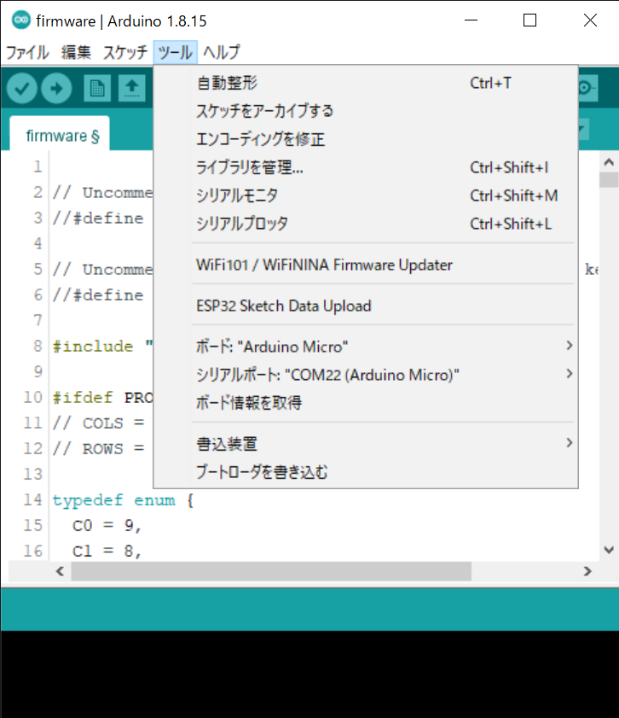619x718 pixels.
Task: Open the ファイル menu
Action: pyautogui.click(x=27, y=52)
